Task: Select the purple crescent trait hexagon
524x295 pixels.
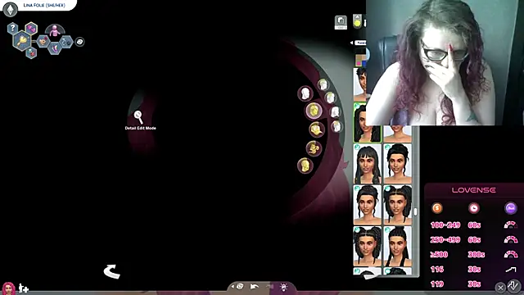Action: tap(55, 49)
